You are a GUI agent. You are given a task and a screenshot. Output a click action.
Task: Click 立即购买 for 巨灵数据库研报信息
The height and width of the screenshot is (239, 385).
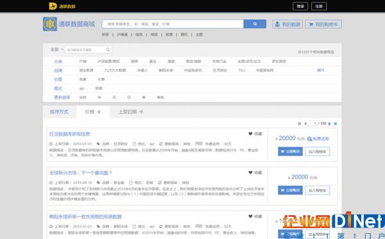pyautogui.click(x=290, y=151)
